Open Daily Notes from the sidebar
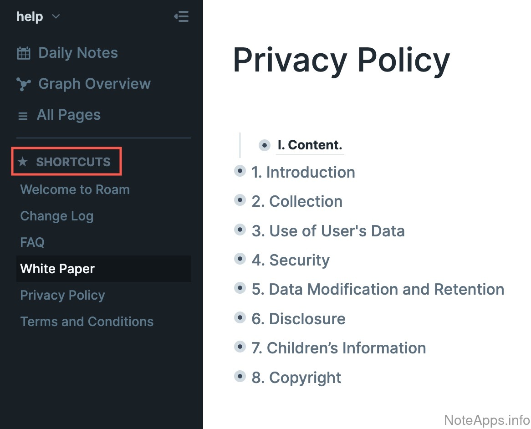Image resolution: width=531 pixels, height=429 pixels. coord(78,53)
